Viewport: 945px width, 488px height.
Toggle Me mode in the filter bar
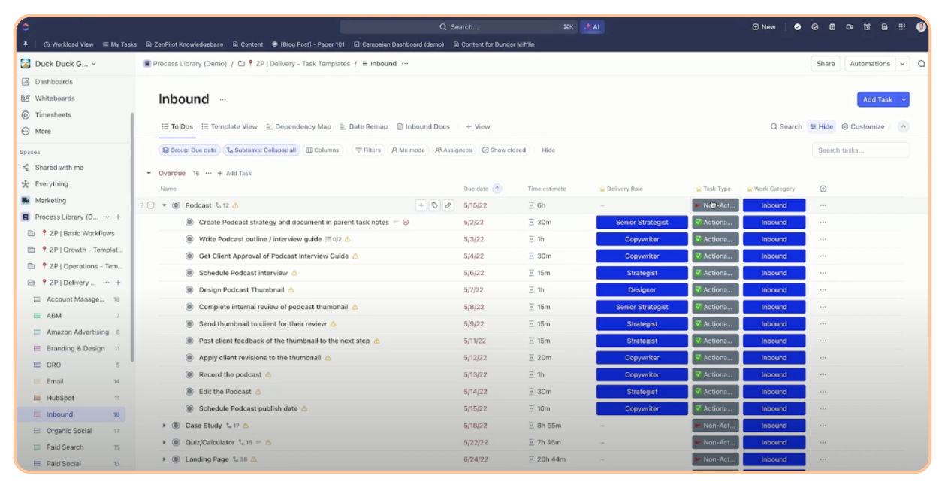click(x=408, y=150)
